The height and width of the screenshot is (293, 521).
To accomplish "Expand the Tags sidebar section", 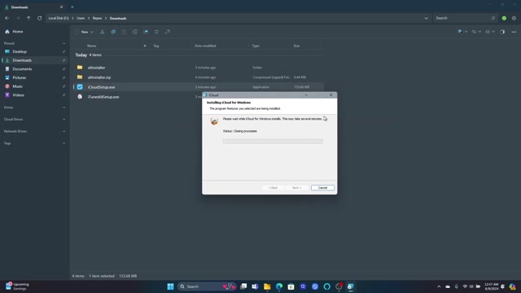I will tap(63, 143).
